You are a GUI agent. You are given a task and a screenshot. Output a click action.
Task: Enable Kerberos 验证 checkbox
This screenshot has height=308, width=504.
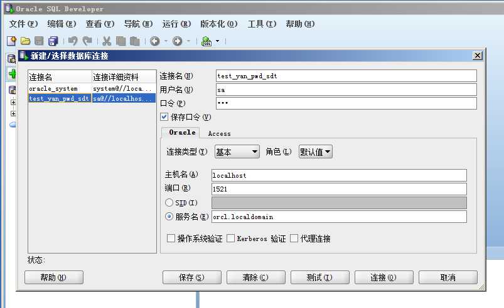[x=230, y=238]
